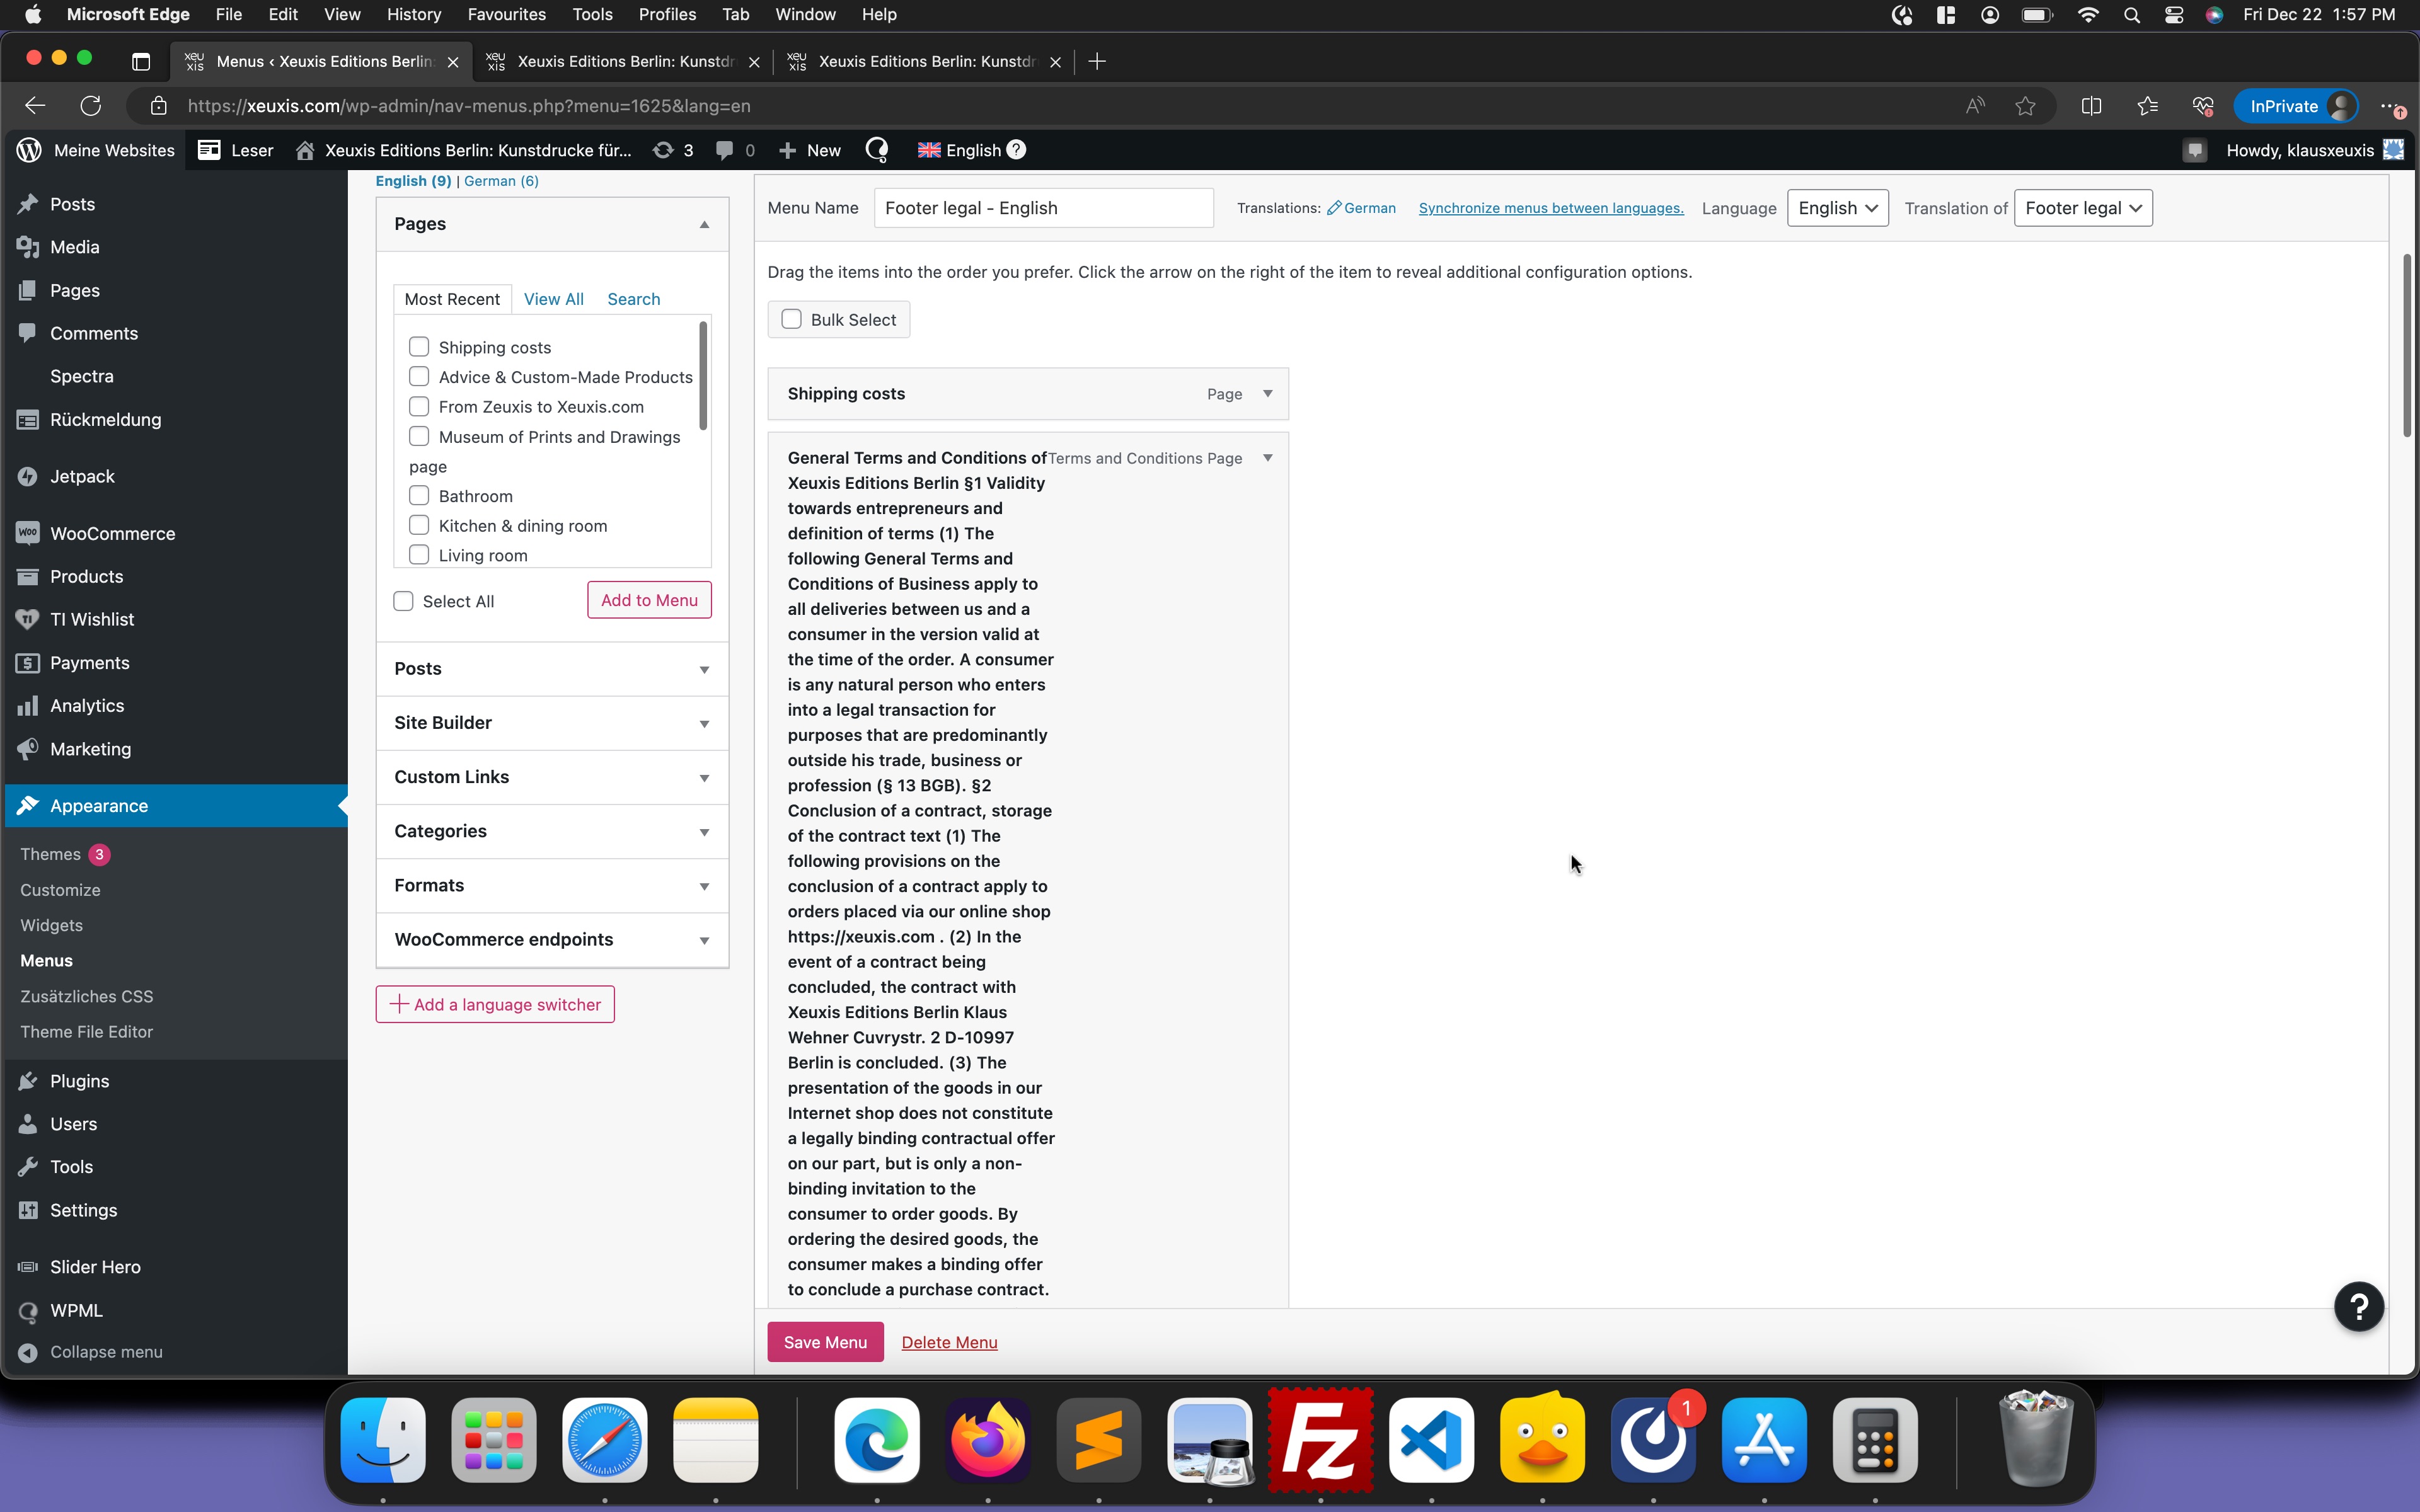Open the Edge settings and more ellipsis

(x=2390, y=106)
